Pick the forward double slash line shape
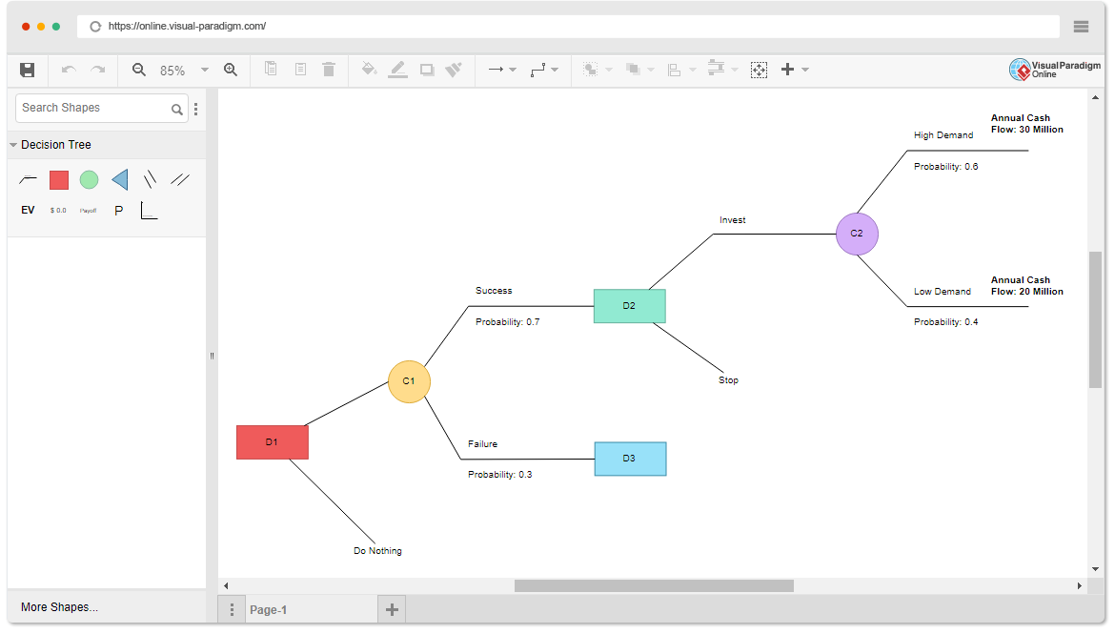Image resolution: width=1115 pixels, height=634 pixels. [180, 179]
